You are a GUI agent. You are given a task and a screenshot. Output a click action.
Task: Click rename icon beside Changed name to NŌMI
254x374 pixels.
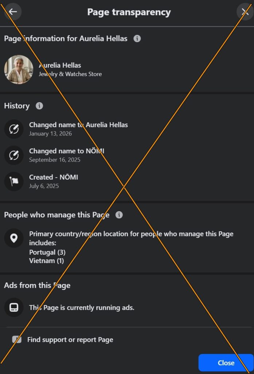pos(14,155)
